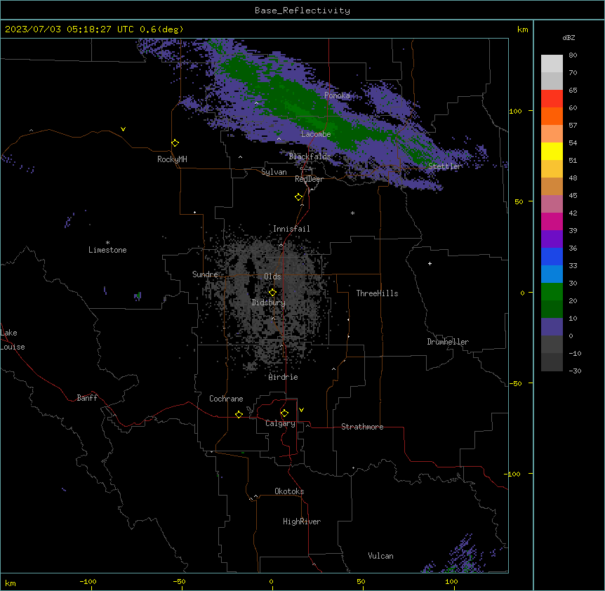Pick the lightest gray 80-70 dBZ swatch

point(552,64)
